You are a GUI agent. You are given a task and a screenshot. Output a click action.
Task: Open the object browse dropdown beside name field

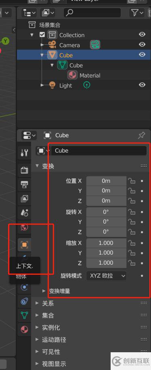[x=43, y=151]
